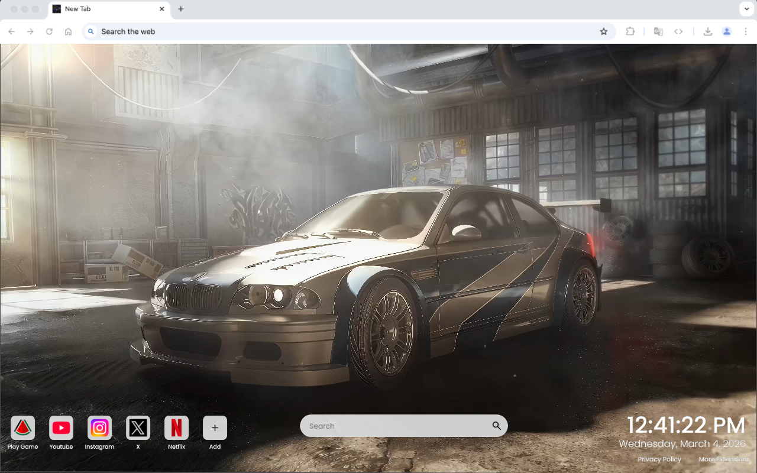The image size is (757, 473).
Task: Open the Instagram shortcut icon
Action: pyautogui.click(x=99, y=428)
